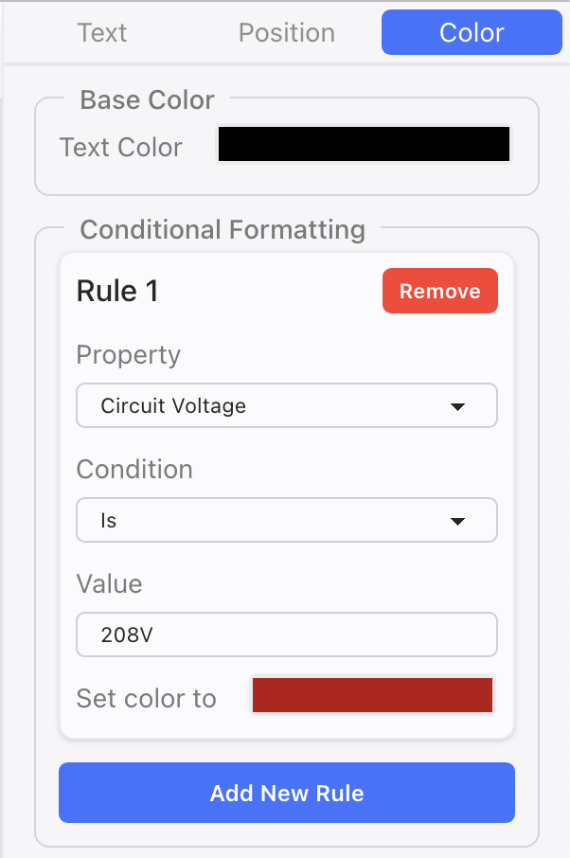Click the Set color to label

point(146,699)
